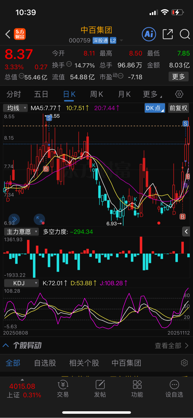Tap the change percent 3.33%

pyautogui.click(x=14, y=67)
